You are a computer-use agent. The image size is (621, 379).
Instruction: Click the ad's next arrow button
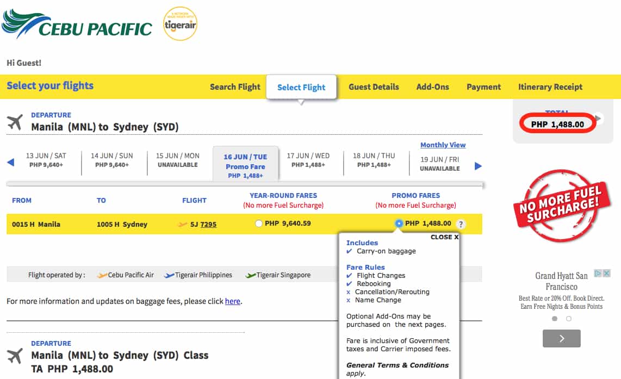pos(562,338)
